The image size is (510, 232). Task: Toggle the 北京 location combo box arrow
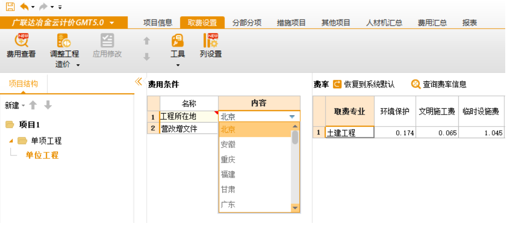292,116
